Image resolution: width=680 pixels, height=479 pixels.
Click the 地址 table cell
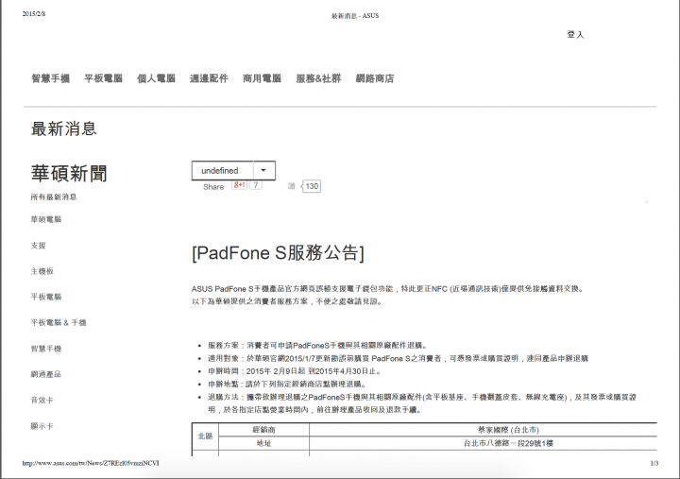point(263,443)
